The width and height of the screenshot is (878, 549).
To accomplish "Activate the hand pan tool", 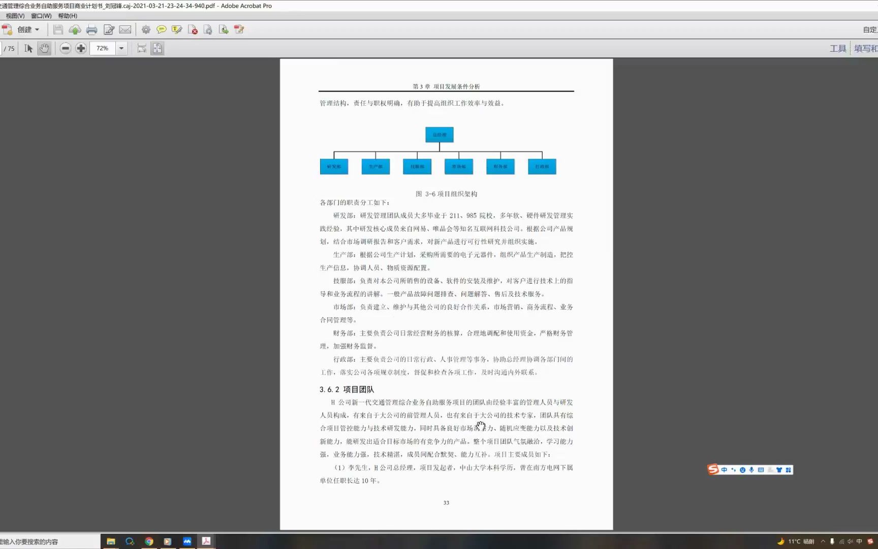I will tap(44, 48).
